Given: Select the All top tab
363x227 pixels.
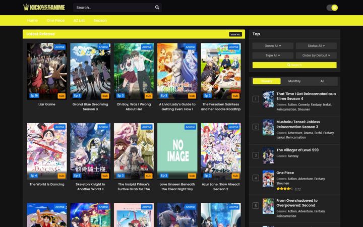Looking at the screenshot, I should [x=322, y=81].
